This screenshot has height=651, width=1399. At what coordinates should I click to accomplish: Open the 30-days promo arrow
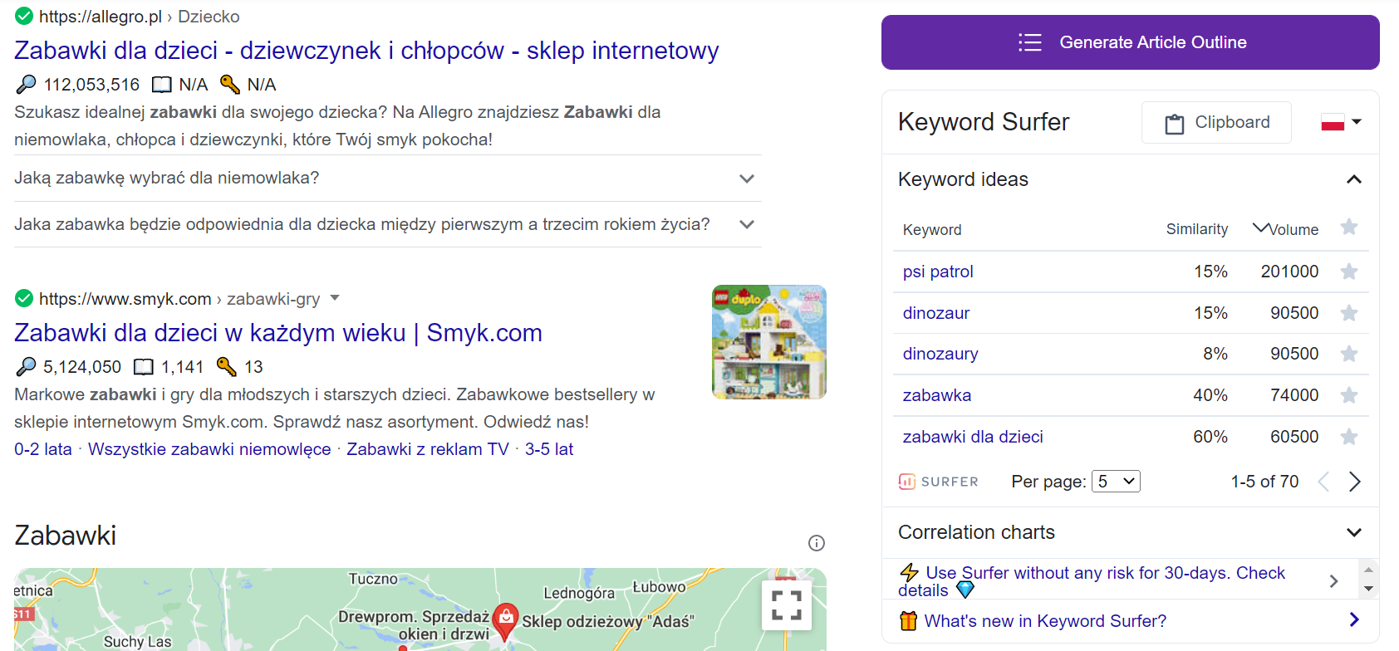pyautogui.click(x=1333, y=581)
